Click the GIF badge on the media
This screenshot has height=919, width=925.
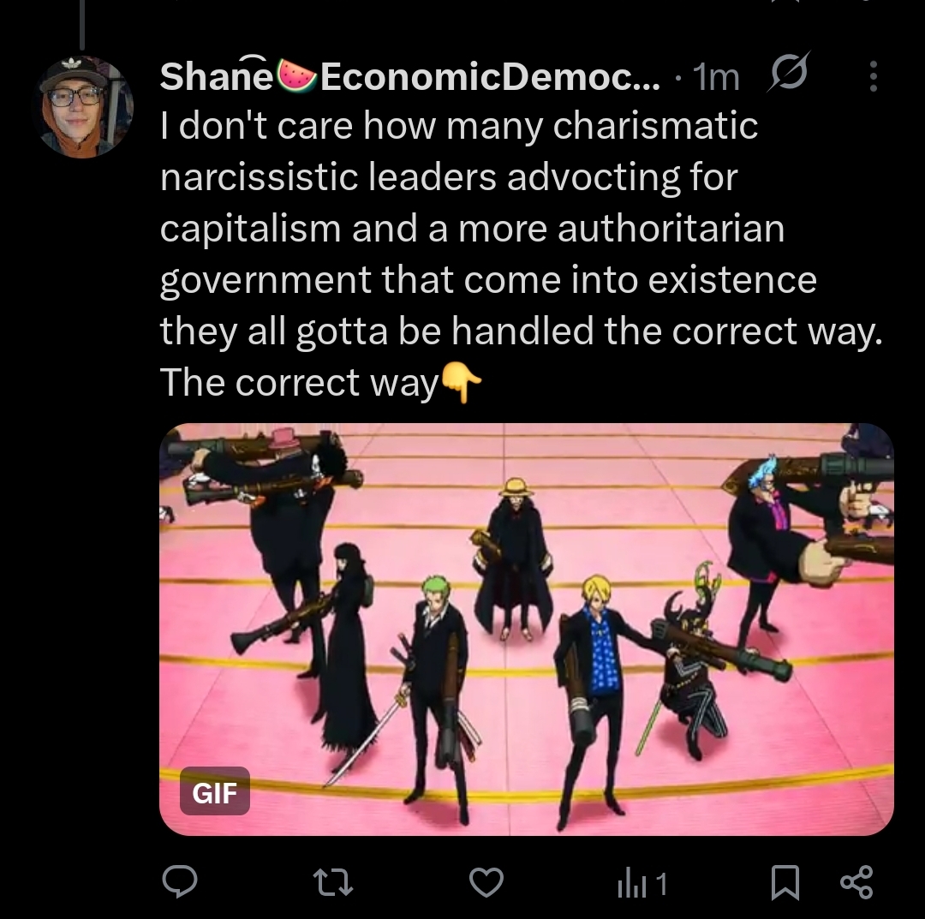(x=215, y=791)
